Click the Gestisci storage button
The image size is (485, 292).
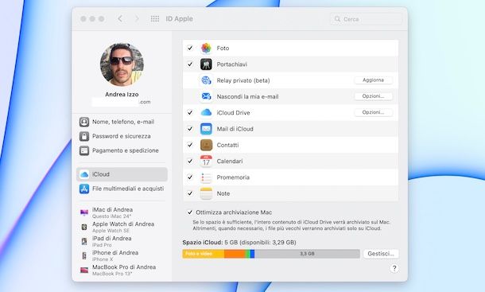381,254
